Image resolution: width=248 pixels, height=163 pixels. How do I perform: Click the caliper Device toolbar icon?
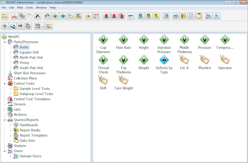(131, 16)
